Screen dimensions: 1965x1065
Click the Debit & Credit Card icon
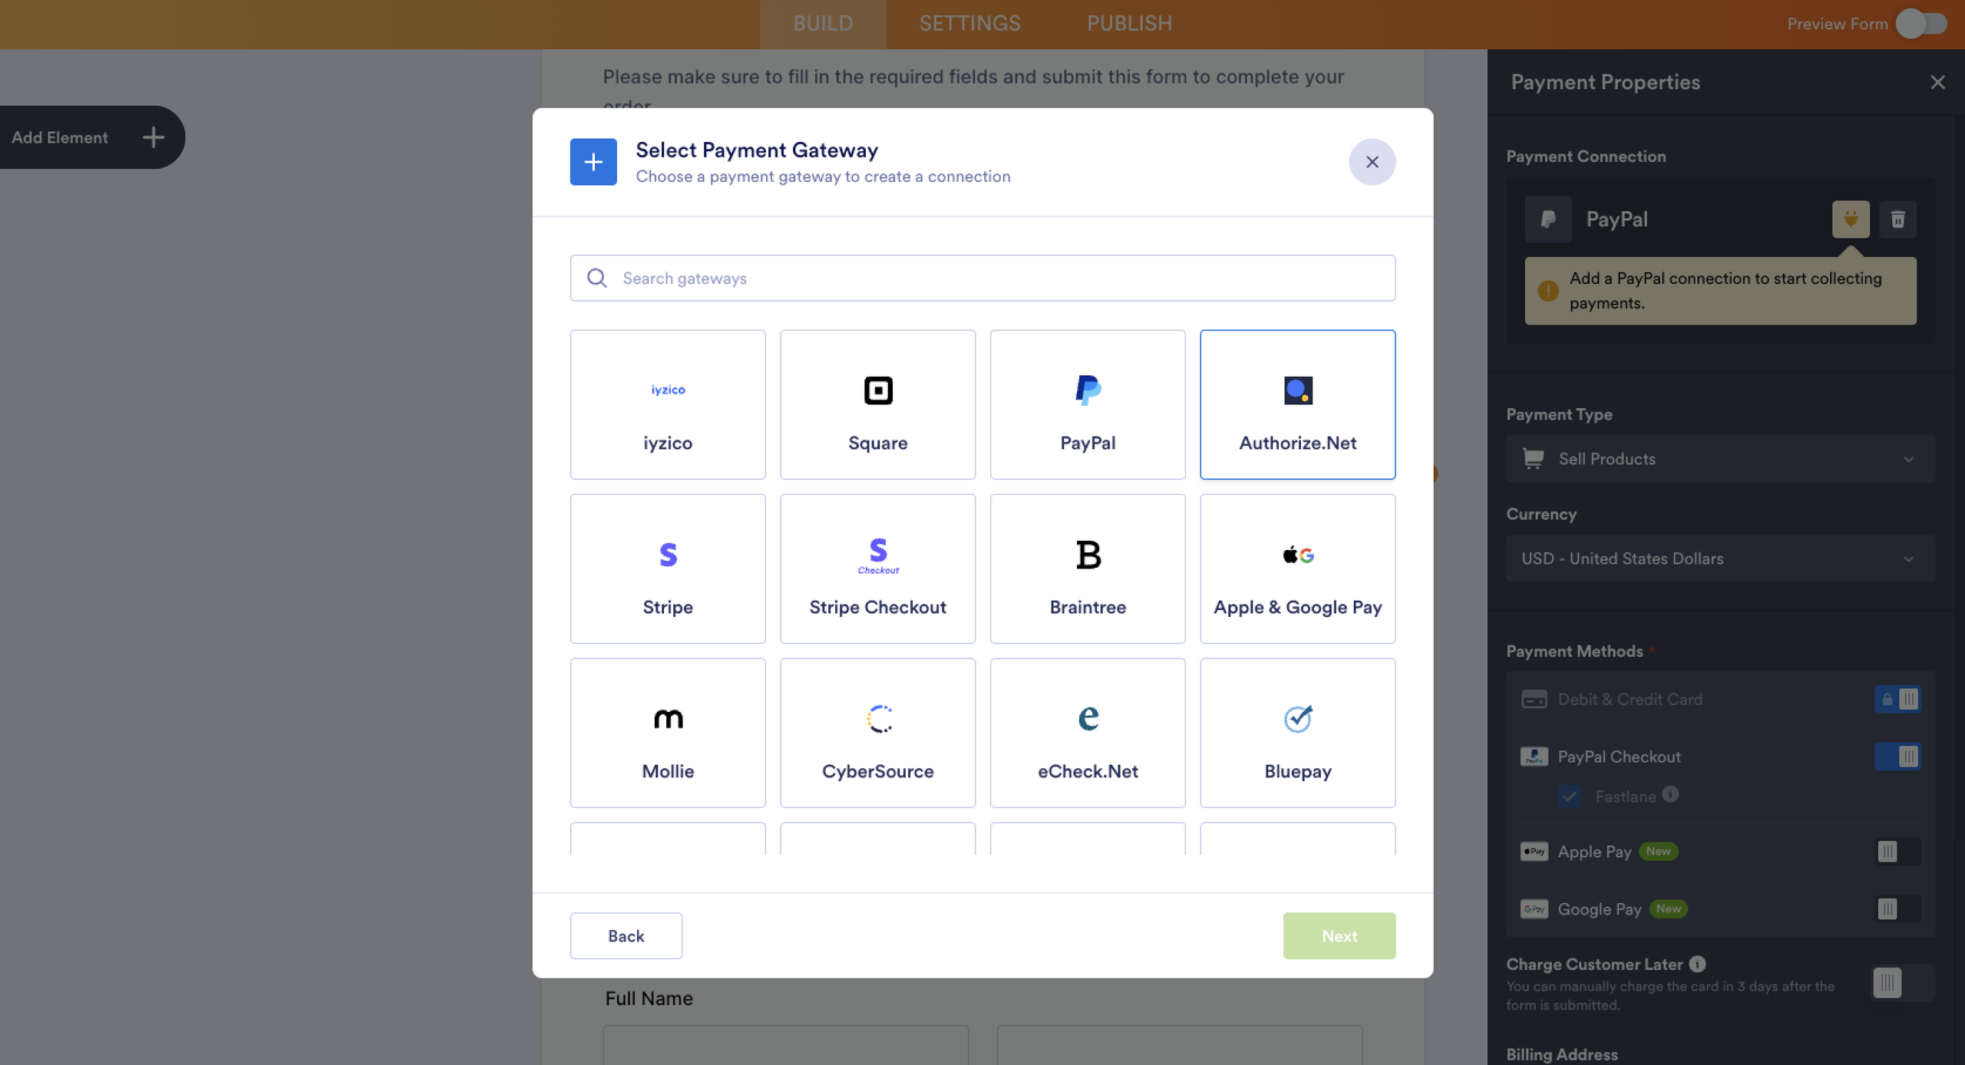[1534, 699]
